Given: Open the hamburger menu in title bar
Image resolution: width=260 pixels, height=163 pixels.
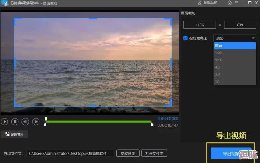Looking at the screenshot, I should [236, 3].
